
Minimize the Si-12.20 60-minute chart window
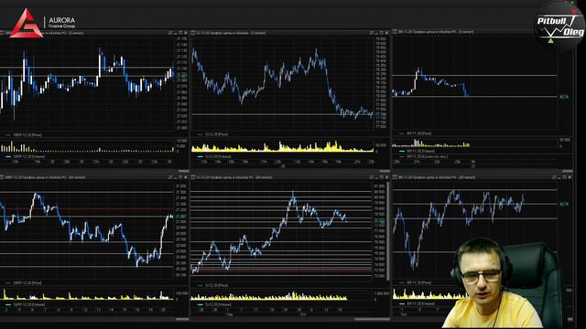click(x=376, y=177)
